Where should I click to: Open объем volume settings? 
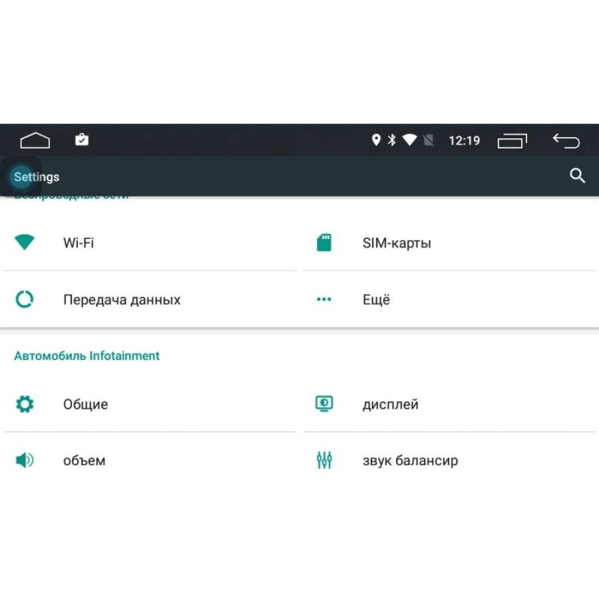click(x=149, y=460)
